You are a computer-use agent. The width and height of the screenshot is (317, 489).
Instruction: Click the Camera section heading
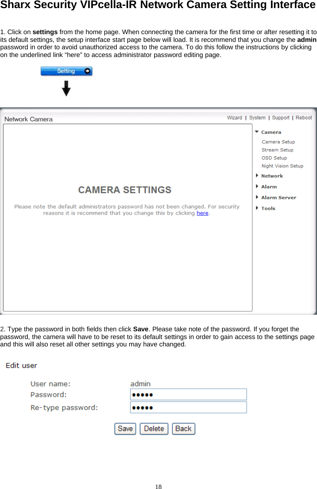click(271, 132)
